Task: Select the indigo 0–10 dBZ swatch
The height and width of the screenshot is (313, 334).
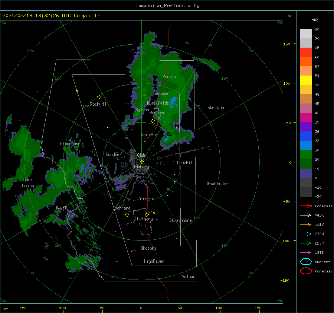Action: tap(306, 173)
